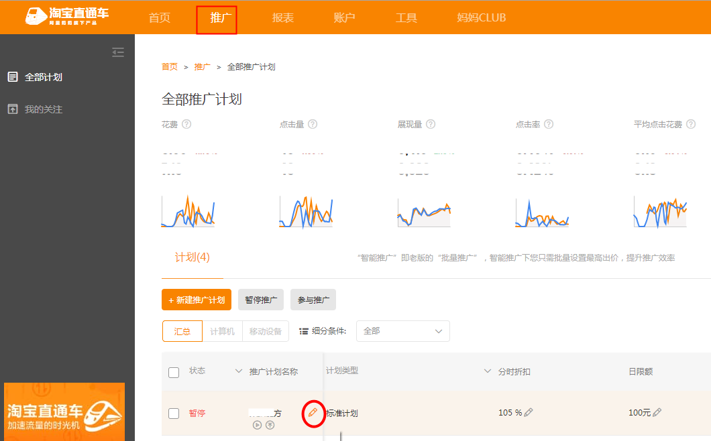Click the 暂停推广 button

261,300
